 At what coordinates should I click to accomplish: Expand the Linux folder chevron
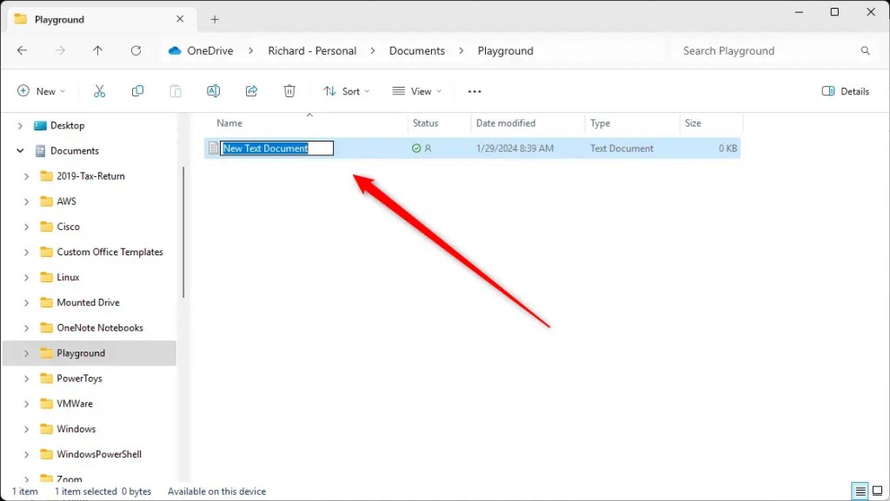(x=26, y=277)
